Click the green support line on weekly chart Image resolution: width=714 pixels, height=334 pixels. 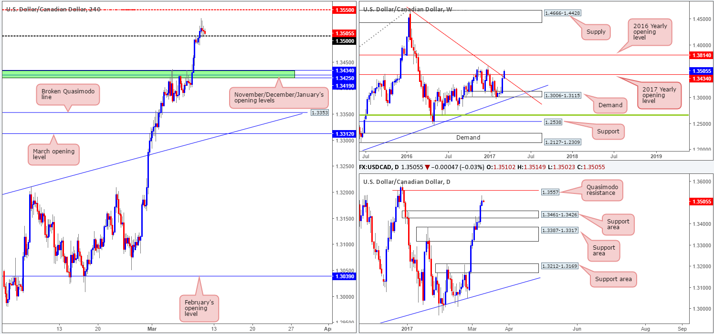click(x=524, y=115)
